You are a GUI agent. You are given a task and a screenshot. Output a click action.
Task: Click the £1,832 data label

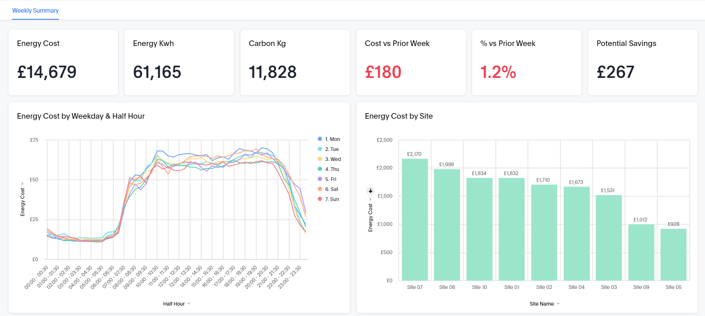coord(511,173)
